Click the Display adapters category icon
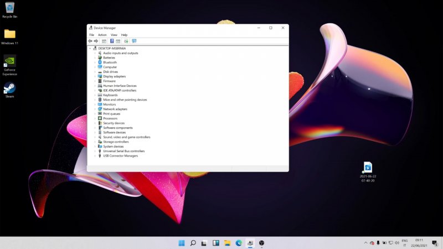Image resolution: width=443 pixels, height=249 pixels. pos(100,76)
